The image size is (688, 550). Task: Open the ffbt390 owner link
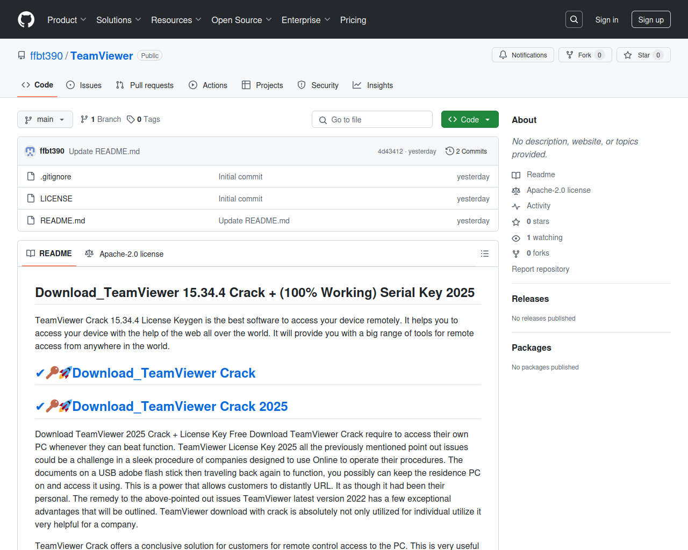[46, 56]
